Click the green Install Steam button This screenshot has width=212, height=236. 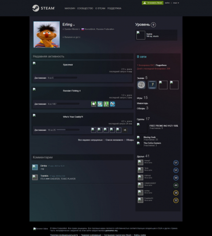tap(153, 3)
